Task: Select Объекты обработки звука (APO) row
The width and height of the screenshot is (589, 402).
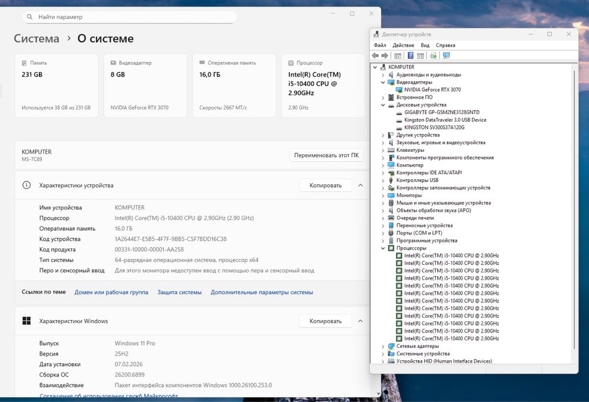Action: 434,210
